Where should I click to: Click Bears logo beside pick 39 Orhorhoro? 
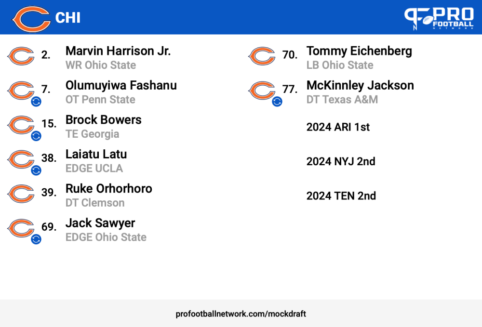tap(21, 194)
